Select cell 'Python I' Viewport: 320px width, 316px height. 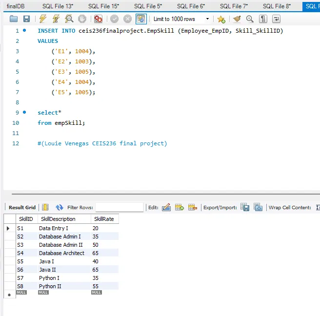pyautogui.click(x=64, y=278)
